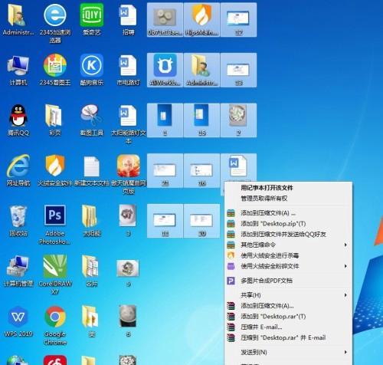Image resolution: width=383 pixels, height=365 pixels.
Task: Select the Administr... folder in top-left corner
Action: pos(17,16)
